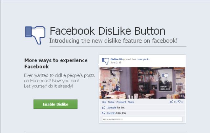210x133 pixels.
Task: Click 'Let yourself do it already!' text
Action: point(49,86)
